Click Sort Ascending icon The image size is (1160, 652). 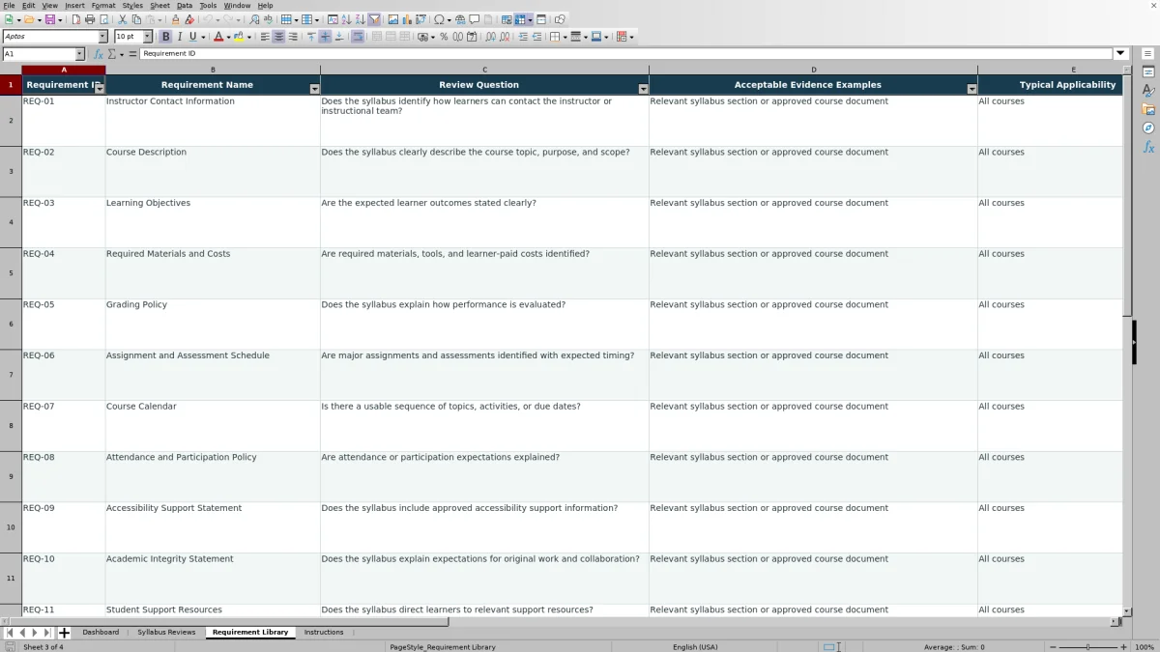(x=347, y=19)
